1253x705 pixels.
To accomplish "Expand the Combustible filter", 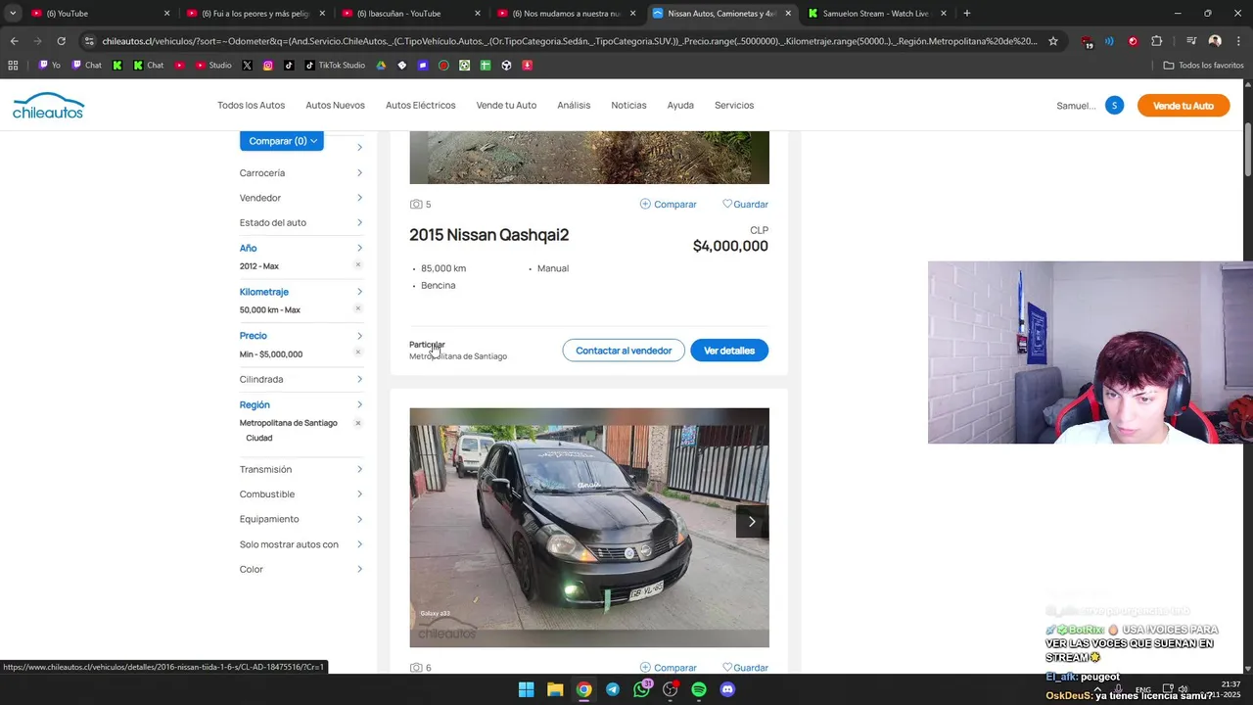I will coord(302,494).
